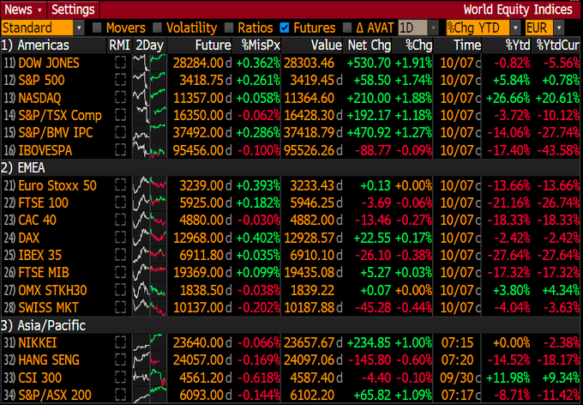Open the Settings menu
Image resolution: width=583 pixels, height=405 pixels.
point(73,9)
